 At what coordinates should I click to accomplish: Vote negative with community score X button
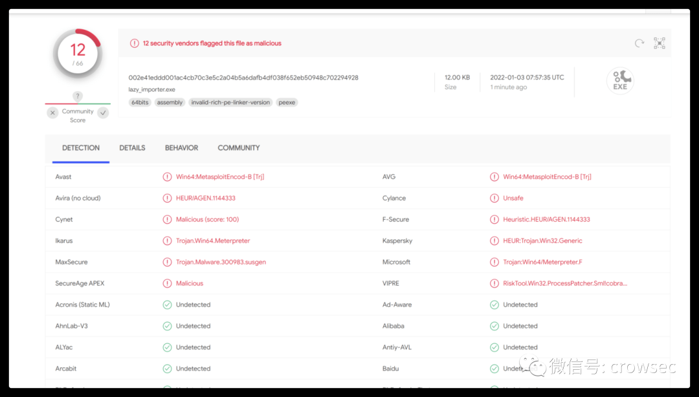click(x=52, y=113)
